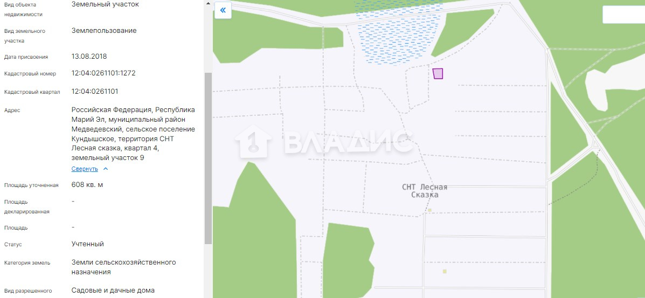Collapse address using the chevron arrow
This screenshot has height=298, width=645.
(x=105, y=169)
